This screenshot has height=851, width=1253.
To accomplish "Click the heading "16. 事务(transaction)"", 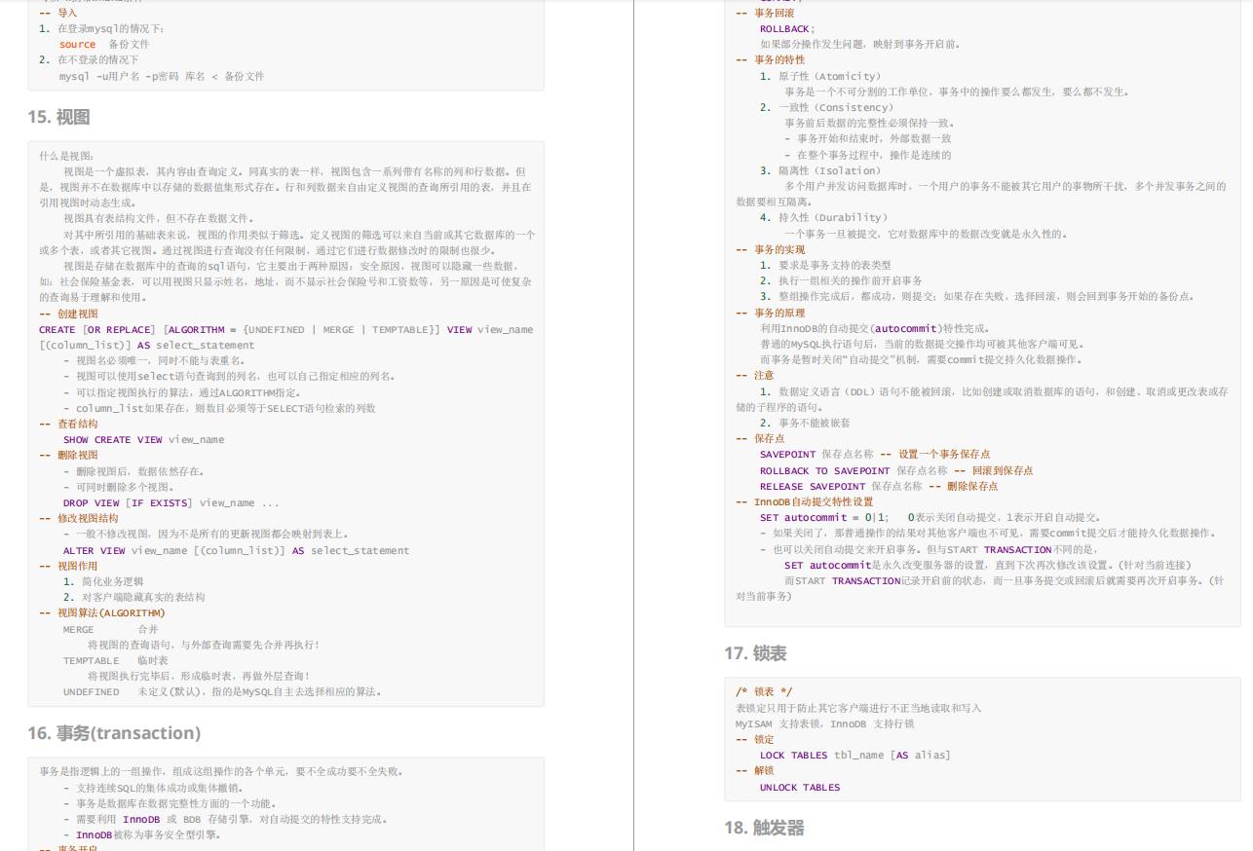I will pyautogui.click(x=114, y=733).
